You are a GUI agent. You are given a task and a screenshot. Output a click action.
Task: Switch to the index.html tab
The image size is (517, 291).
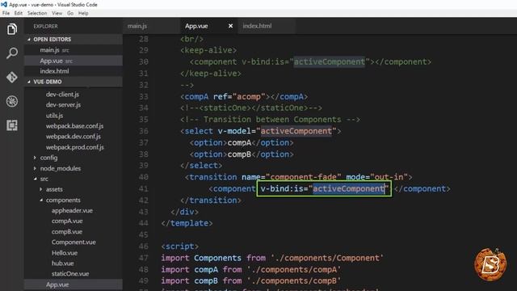(x=257, y=26)
